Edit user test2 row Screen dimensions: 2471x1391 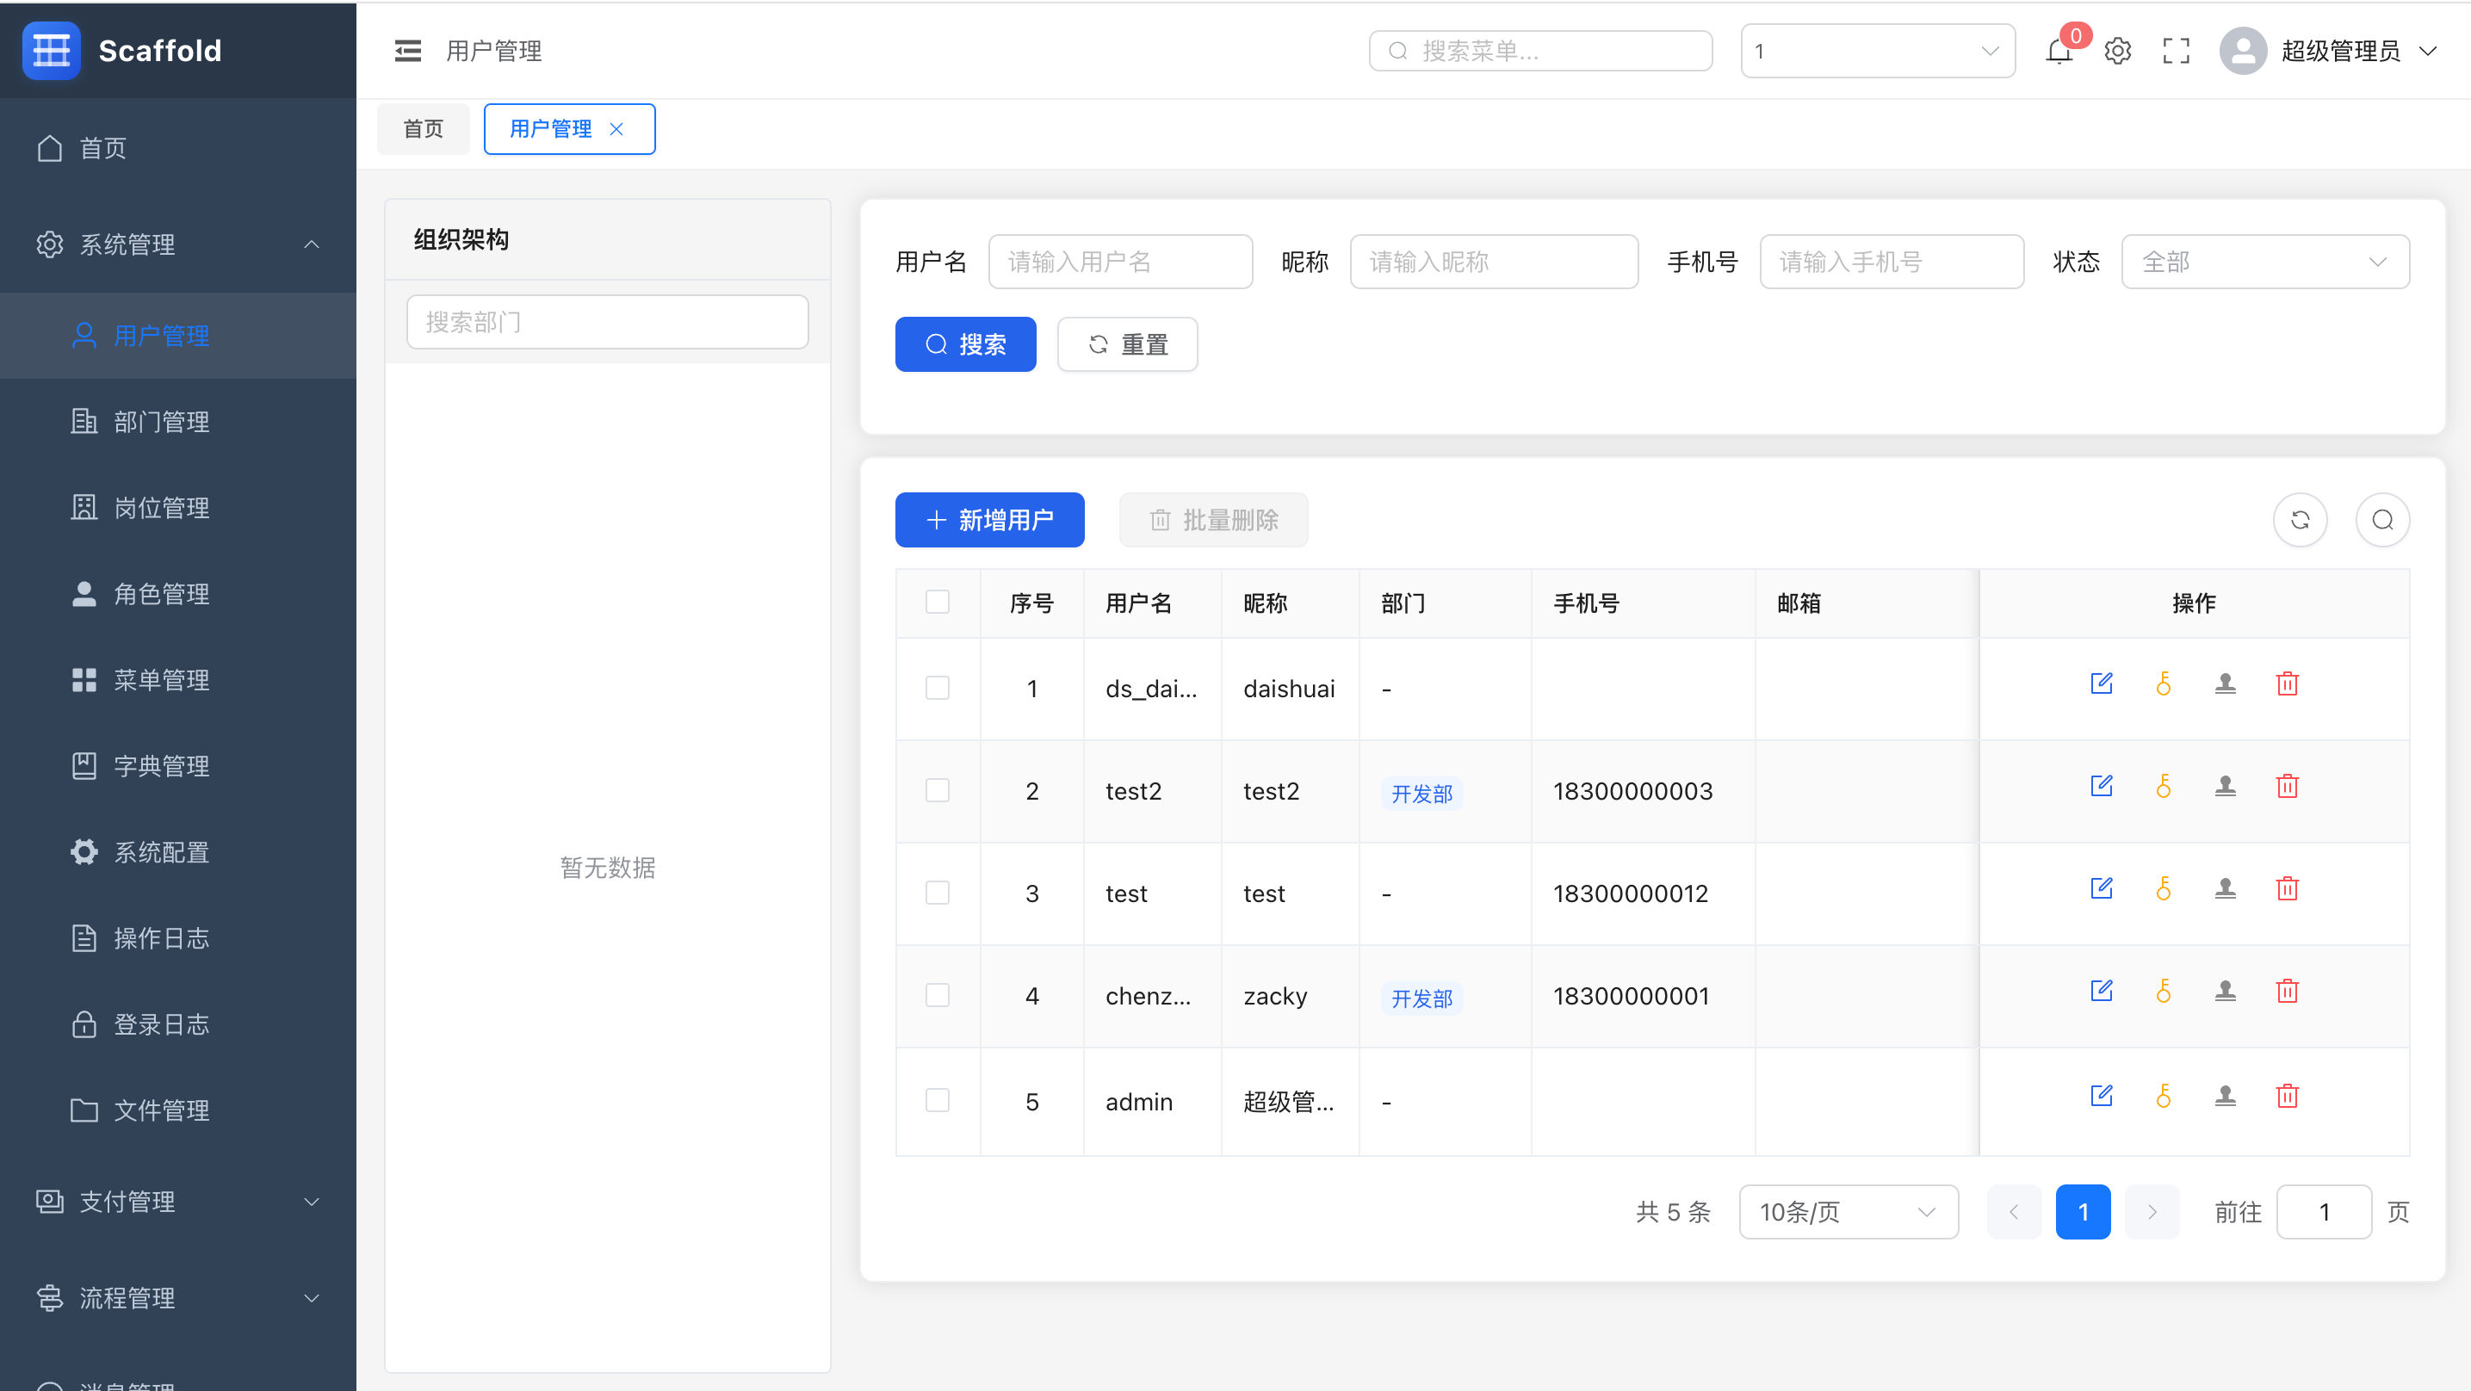click(2102, 787)
